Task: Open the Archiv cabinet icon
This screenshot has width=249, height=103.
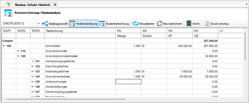Action: click(x=189, y=23)
